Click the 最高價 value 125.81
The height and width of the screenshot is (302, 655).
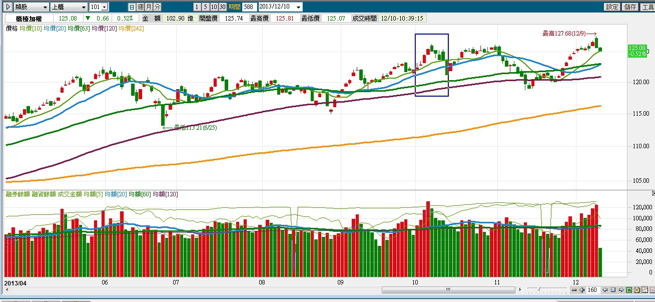pos(285,18)
